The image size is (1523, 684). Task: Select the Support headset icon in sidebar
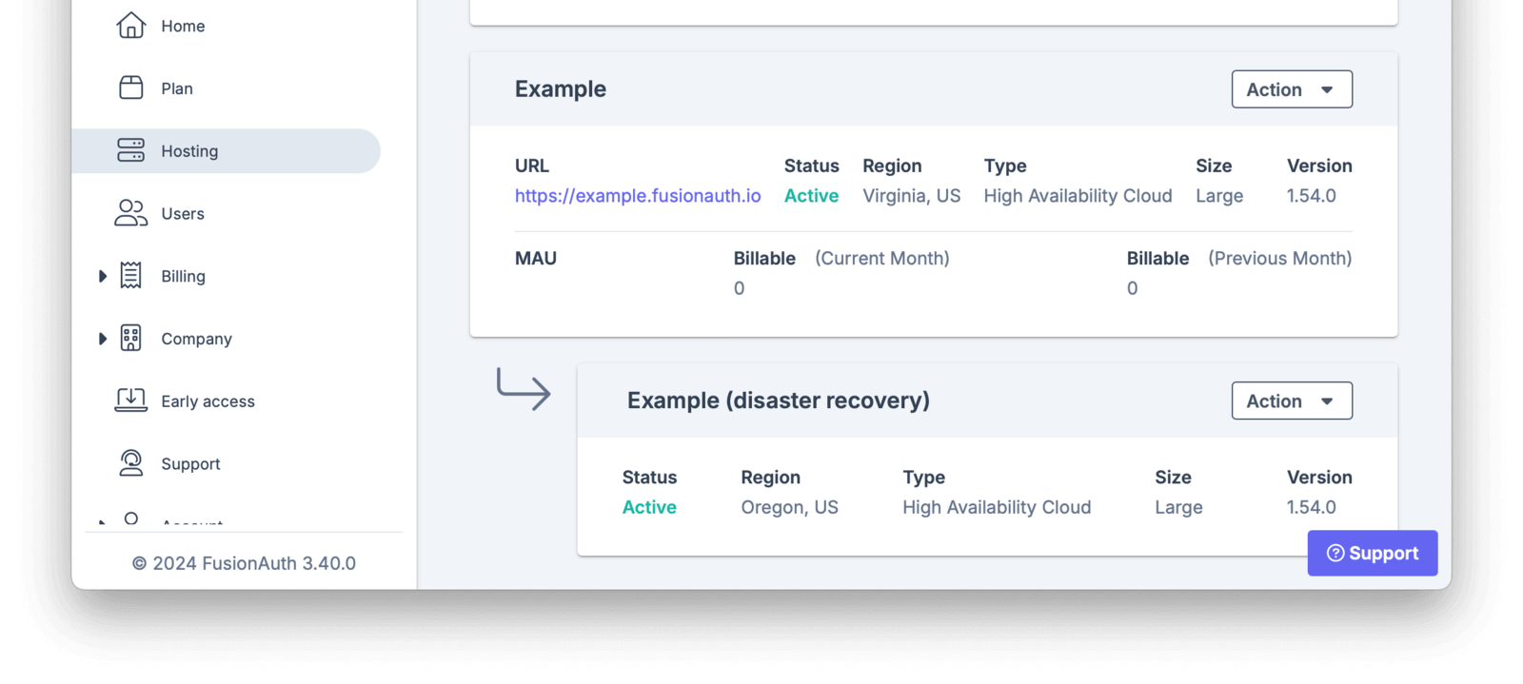pos(131,462)
